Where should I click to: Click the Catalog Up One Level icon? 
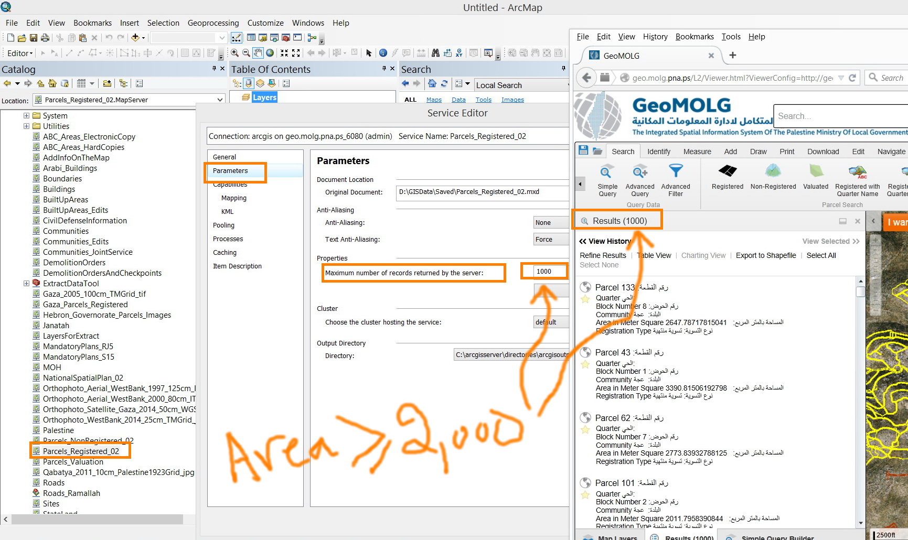(x=40, y=83)
